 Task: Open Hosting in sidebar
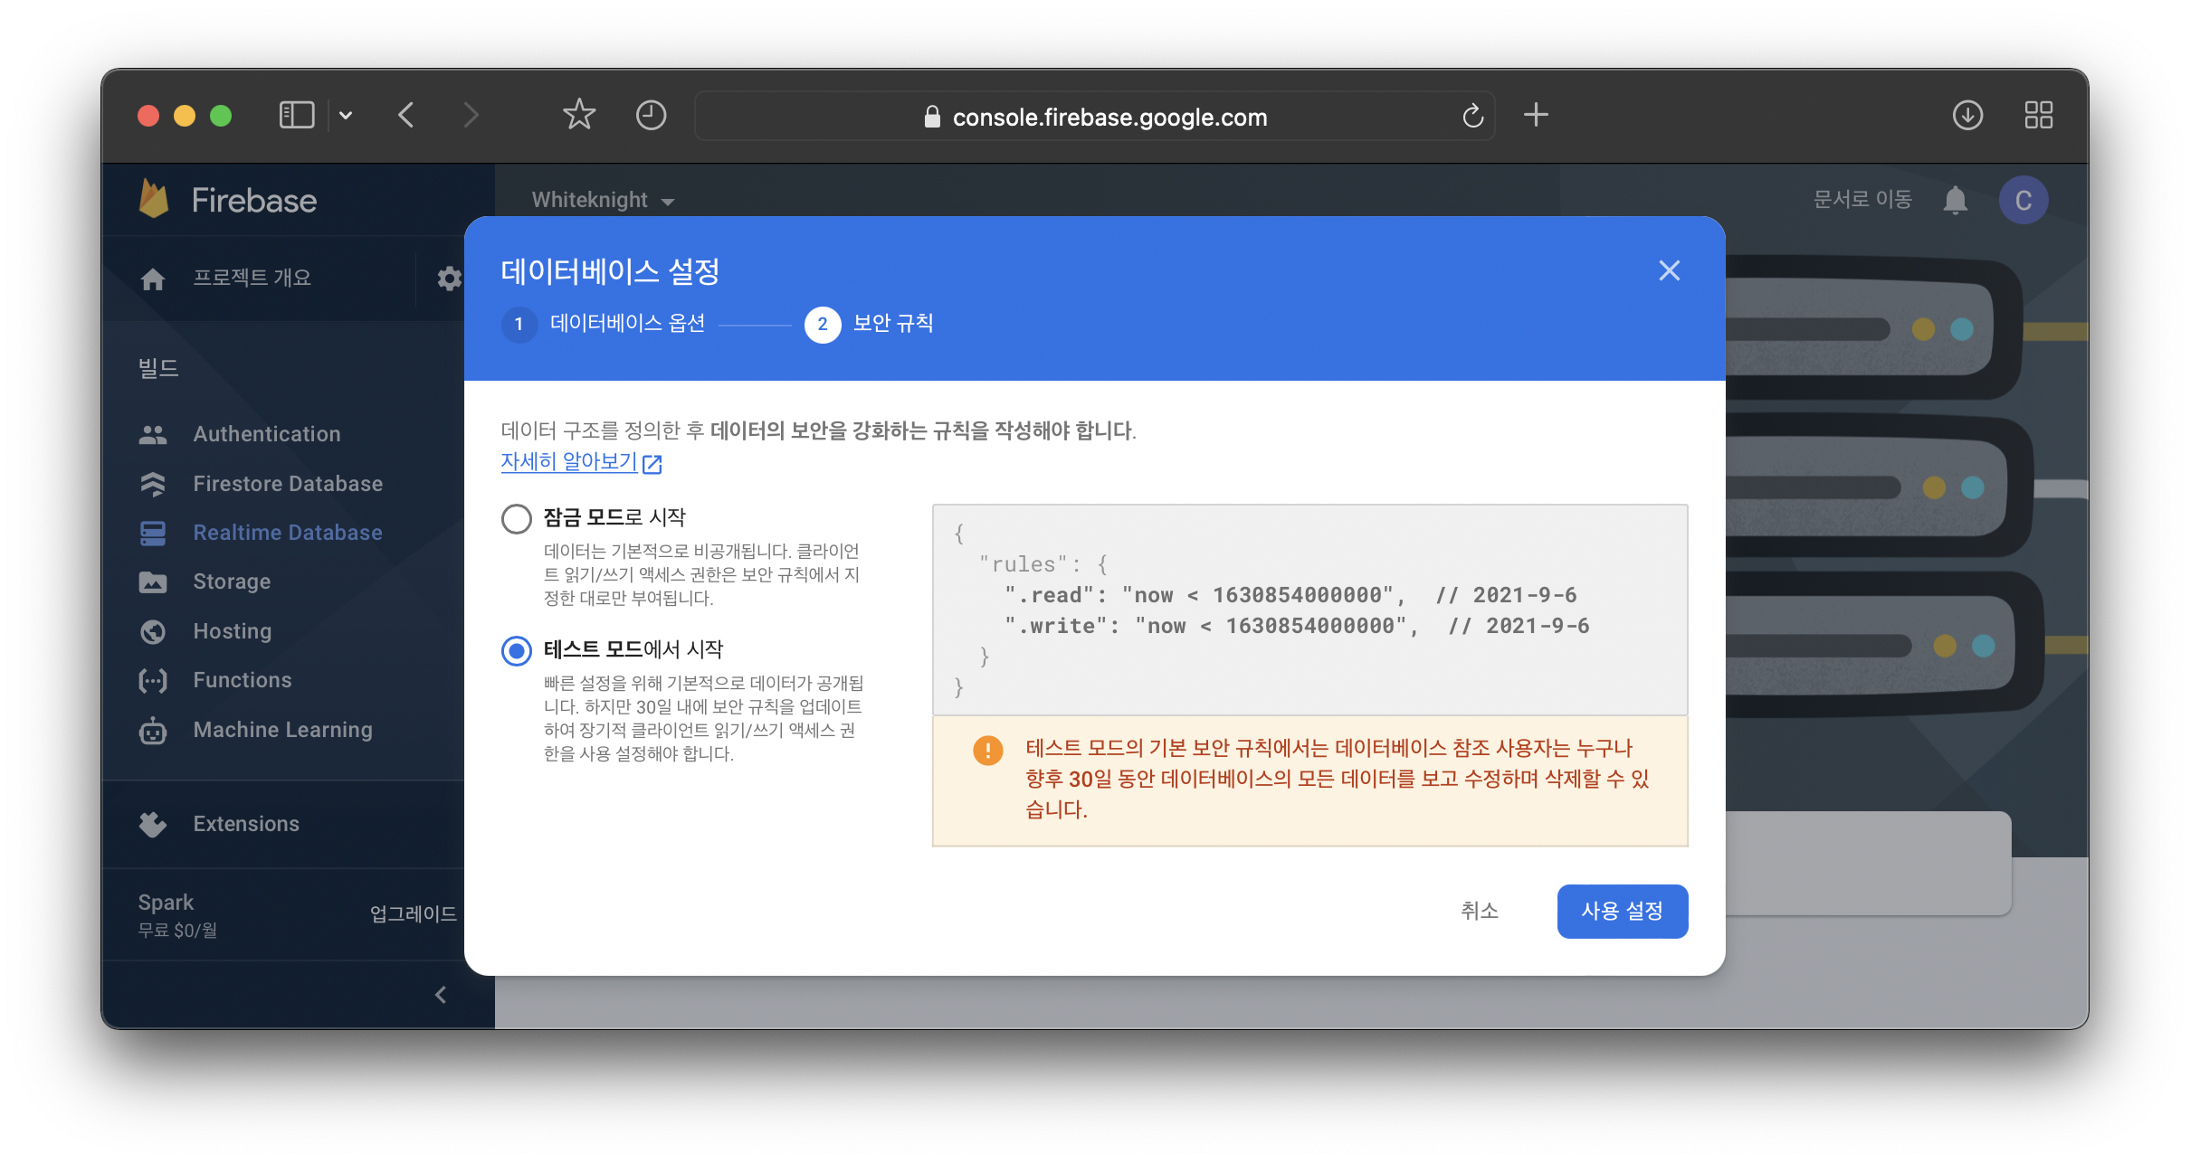pos(233,631)
